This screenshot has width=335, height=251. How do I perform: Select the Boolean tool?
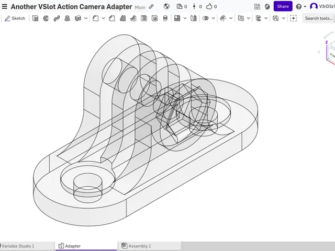click(x=206, y=18)
